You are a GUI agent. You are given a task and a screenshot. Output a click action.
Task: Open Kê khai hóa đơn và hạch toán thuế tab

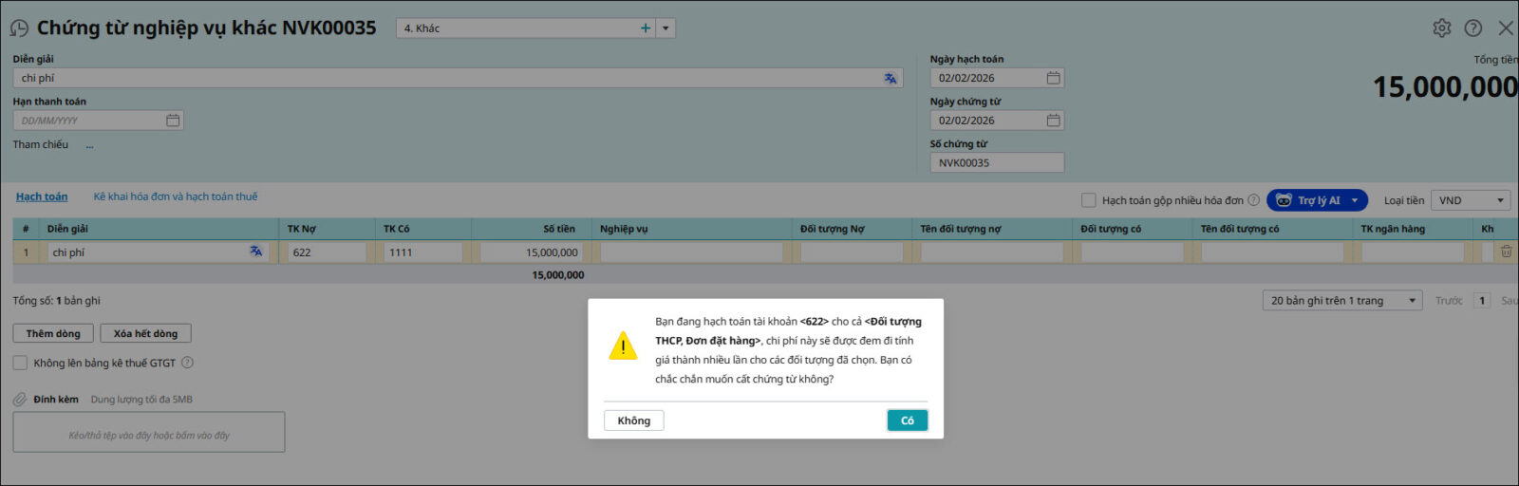175,196
